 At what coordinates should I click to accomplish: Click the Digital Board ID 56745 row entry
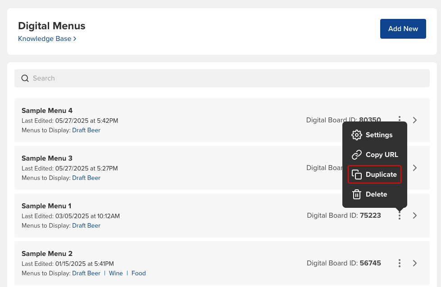coord(344,263)
